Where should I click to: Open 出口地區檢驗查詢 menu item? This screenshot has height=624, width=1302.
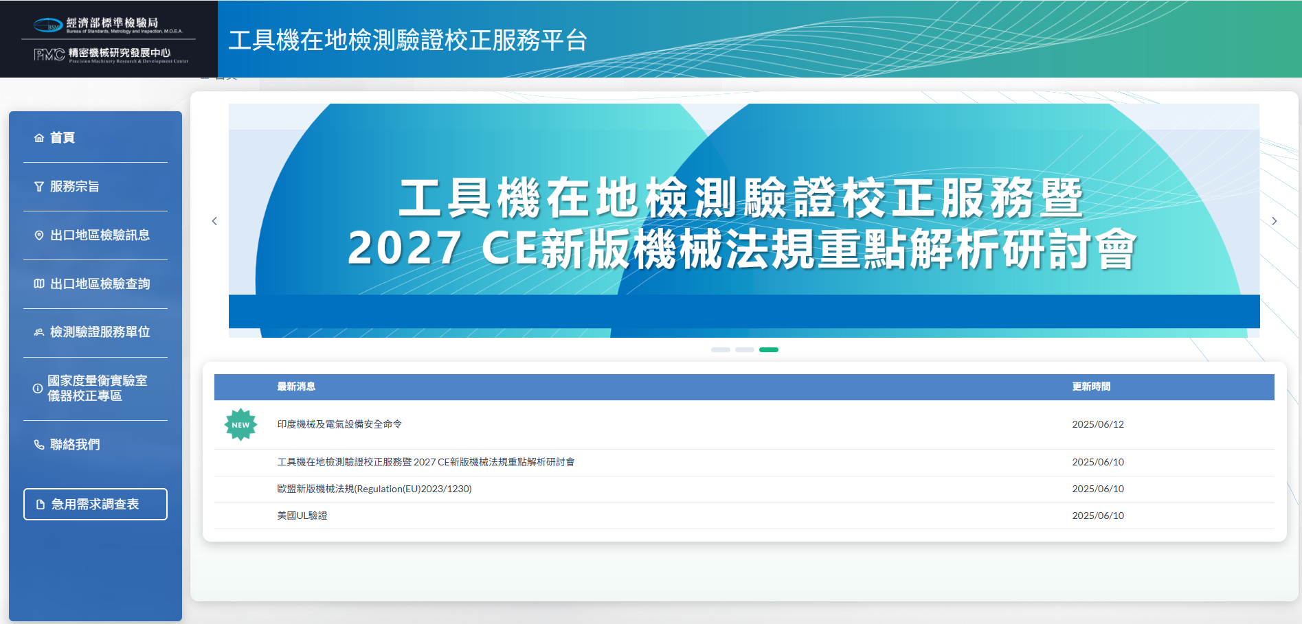100,284
